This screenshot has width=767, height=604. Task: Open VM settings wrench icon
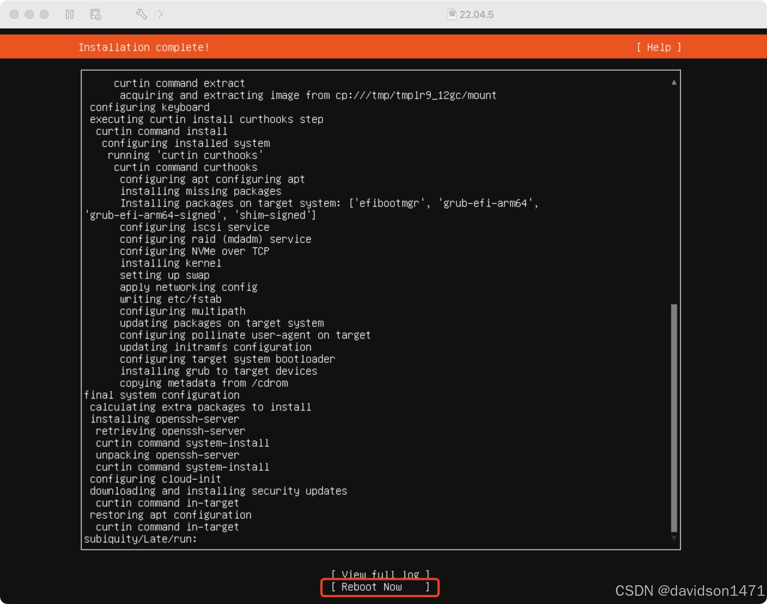pyautogui.click(x=141, y=14)
